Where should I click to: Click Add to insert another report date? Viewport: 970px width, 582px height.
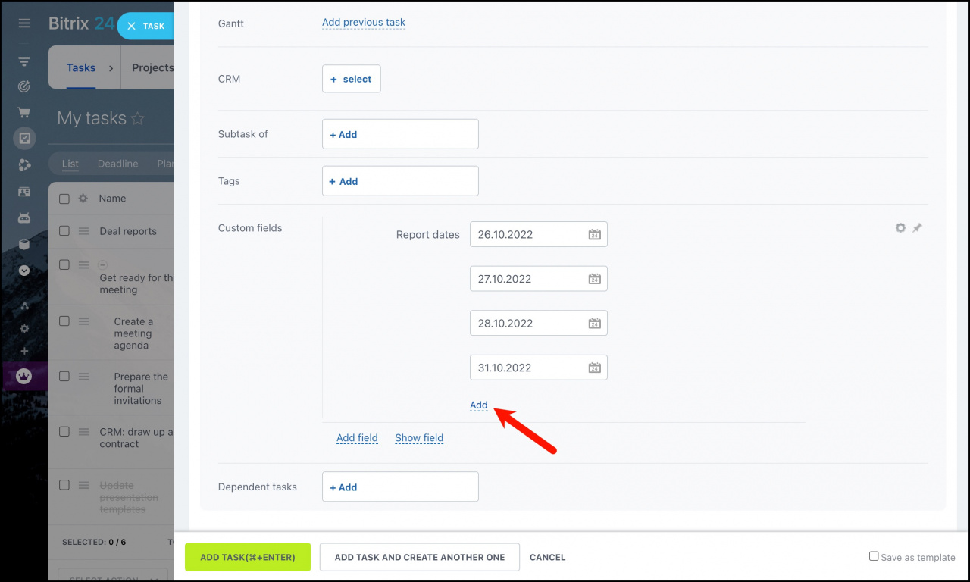tap(479, 405)
